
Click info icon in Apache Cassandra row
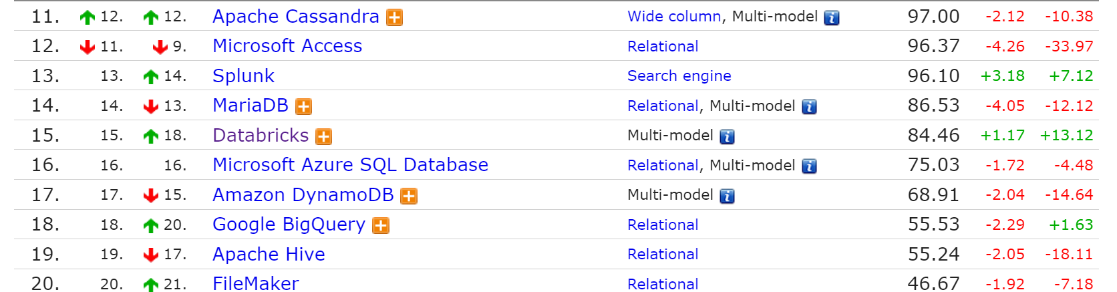(832, 18)
